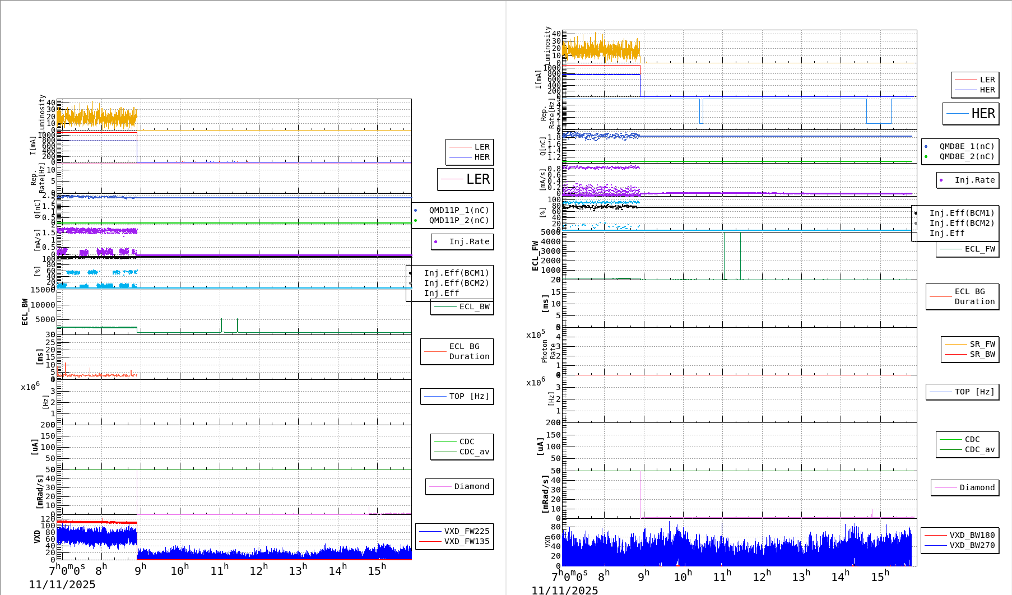Click the 11/11/2025 date under left plot
This screenshot has width=1012, height=595.
pyautogui.click(x=62, y=584)
